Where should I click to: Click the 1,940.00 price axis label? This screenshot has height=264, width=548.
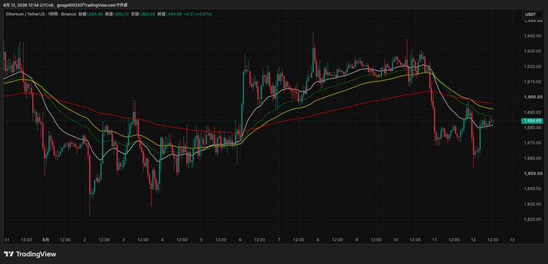[x=532, y=36]
